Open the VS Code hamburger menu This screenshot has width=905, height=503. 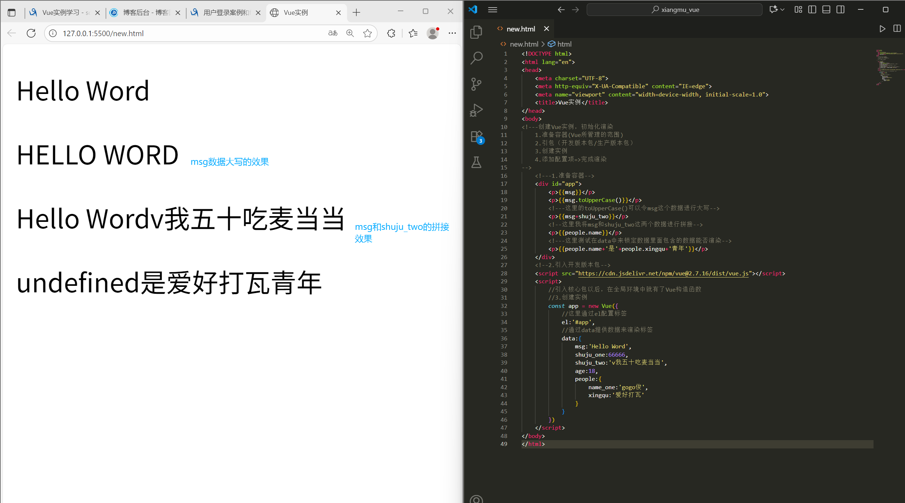pyautogui.click(x=492, y=10)
